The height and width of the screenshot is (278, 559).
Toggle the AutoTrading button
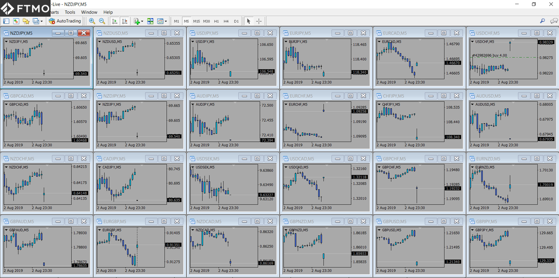click(65, 21)
